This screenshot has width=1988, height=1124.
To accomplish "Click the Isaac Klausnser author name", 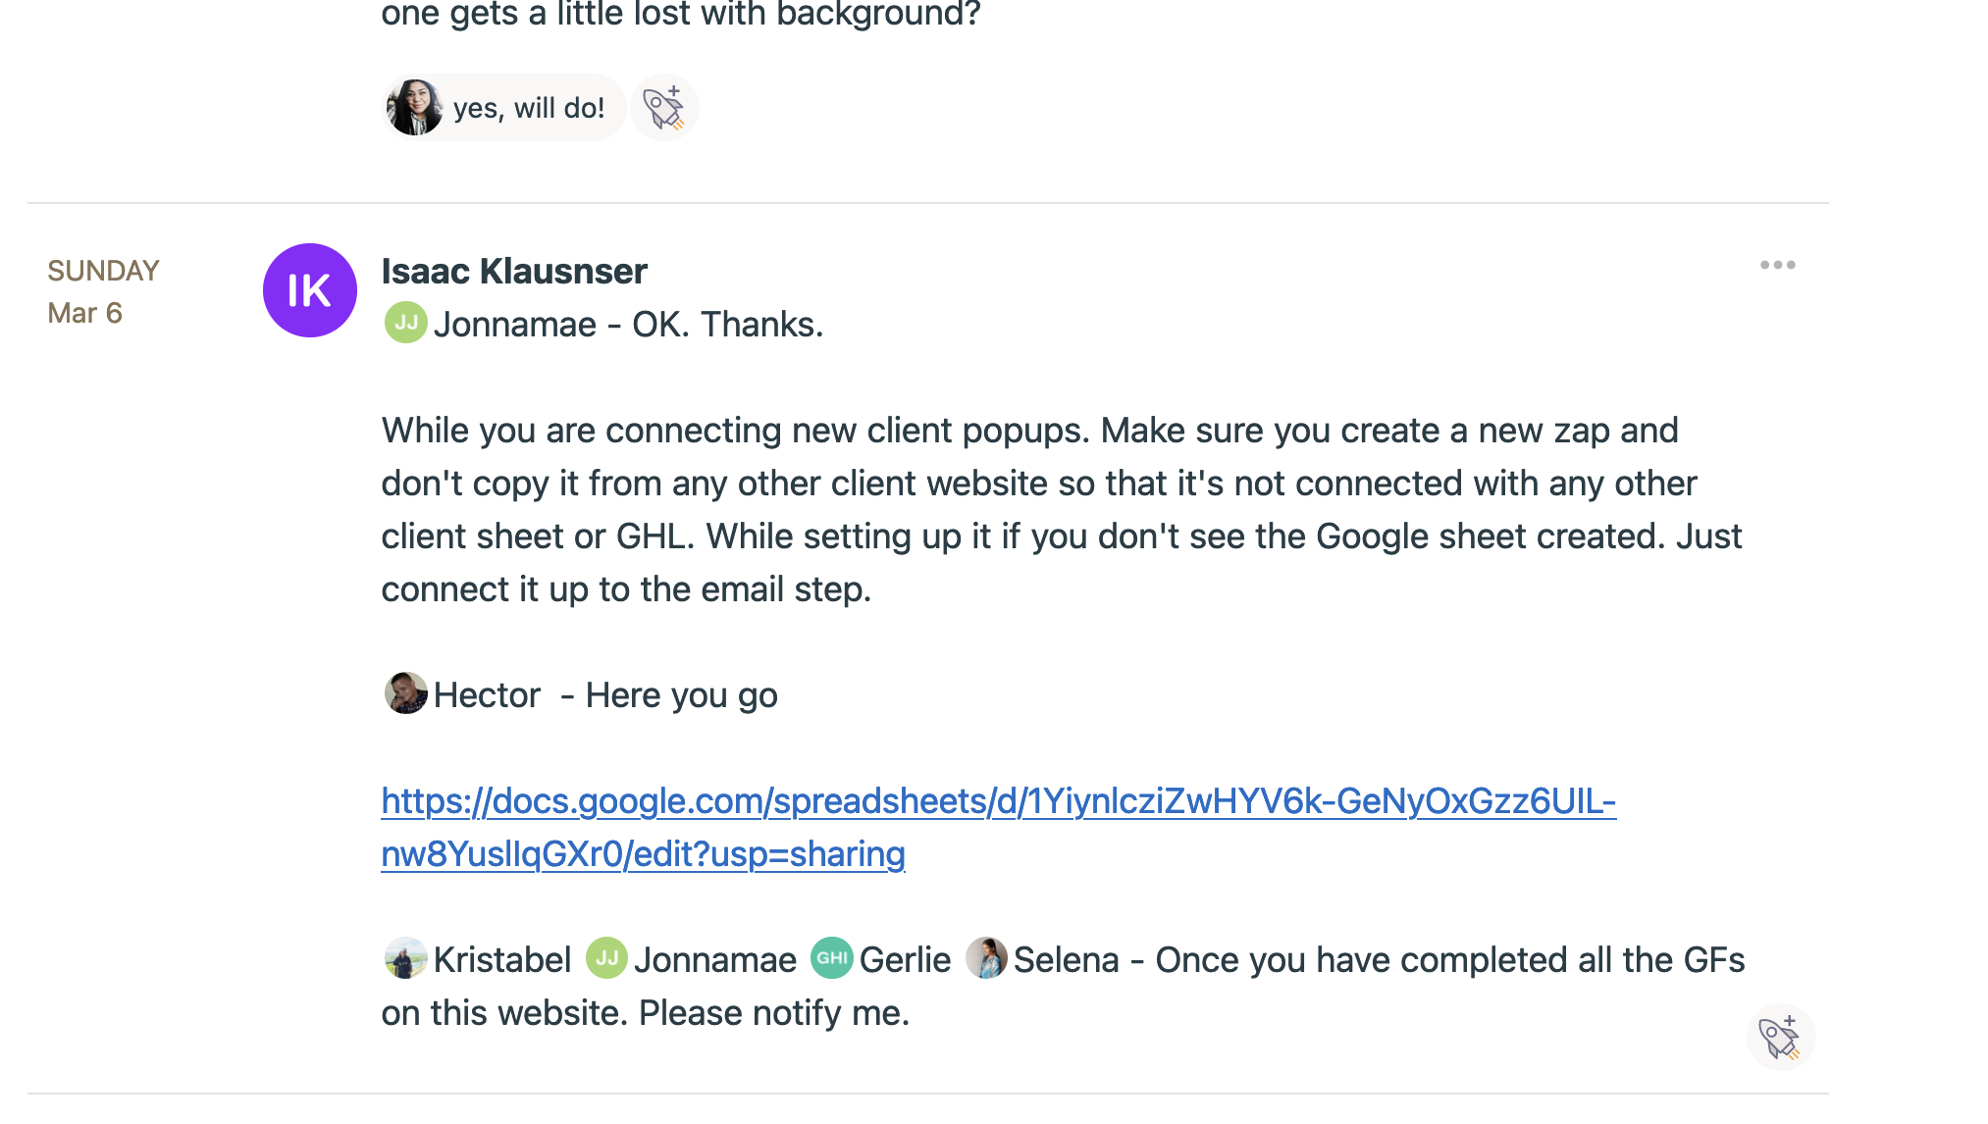I will point(514,271).
